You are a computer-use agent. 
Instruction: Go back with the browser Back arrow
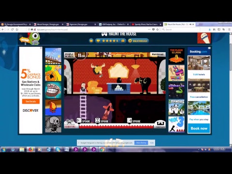pyautogui.click(x=3, y=29)
